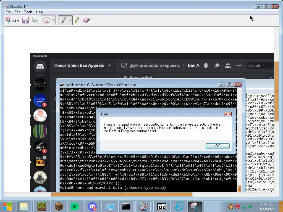The image size is (283, 212).
Task: Click the Snipping Tool vertical scrollbar thumb
Action: click(276, 91)
